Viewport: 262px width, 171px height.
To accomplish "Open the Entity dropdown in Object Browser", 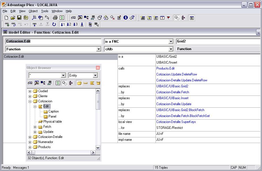I will point(95,75).
